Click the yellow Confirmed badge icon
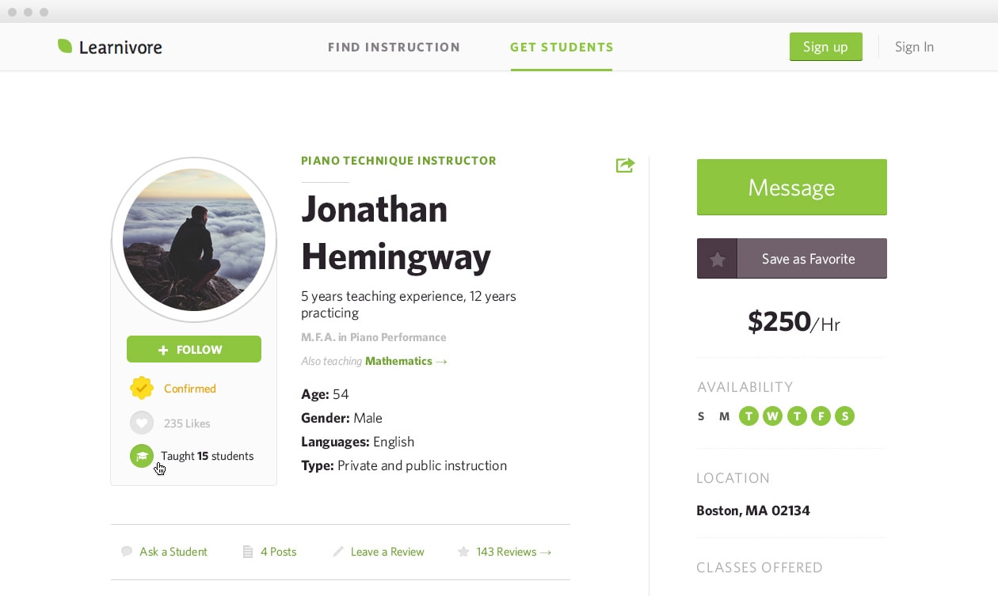The height and width of the screenshot is (596, 998). [142, 388]
